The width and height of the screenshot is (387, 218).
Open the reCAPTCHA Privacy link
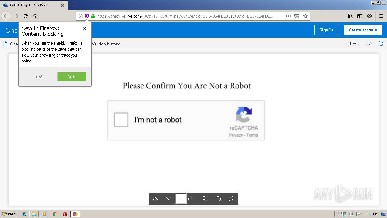[236, 135]
